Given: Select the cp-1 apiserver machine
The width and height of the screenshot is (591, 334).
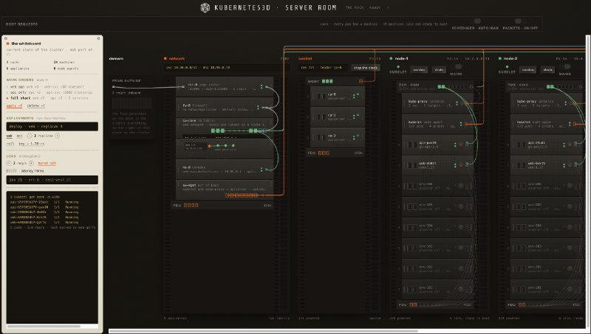Looking at the screenshot, I should point(338,117).
